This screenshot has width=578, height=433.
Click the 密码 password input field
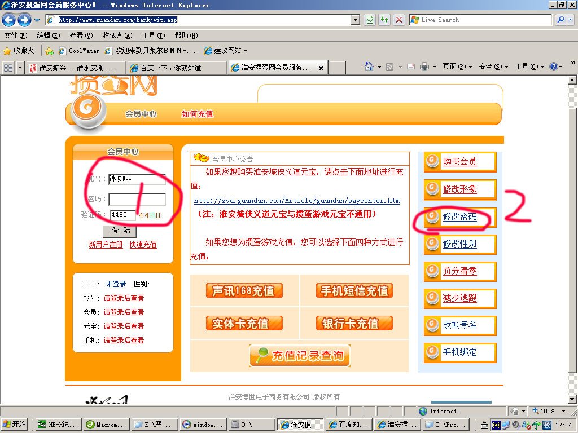pyautogui.click(x=137, y=199)
